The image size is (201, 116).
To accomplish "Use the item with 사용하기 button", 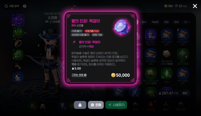I will point(116,105).
